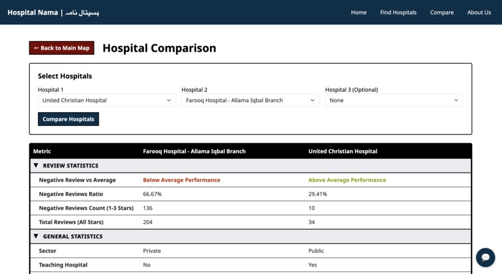Open the chat bubble widget
Image resolution: width=502 pixels, height=274 pixels.
pyautogui.click(x=485, y=257)
